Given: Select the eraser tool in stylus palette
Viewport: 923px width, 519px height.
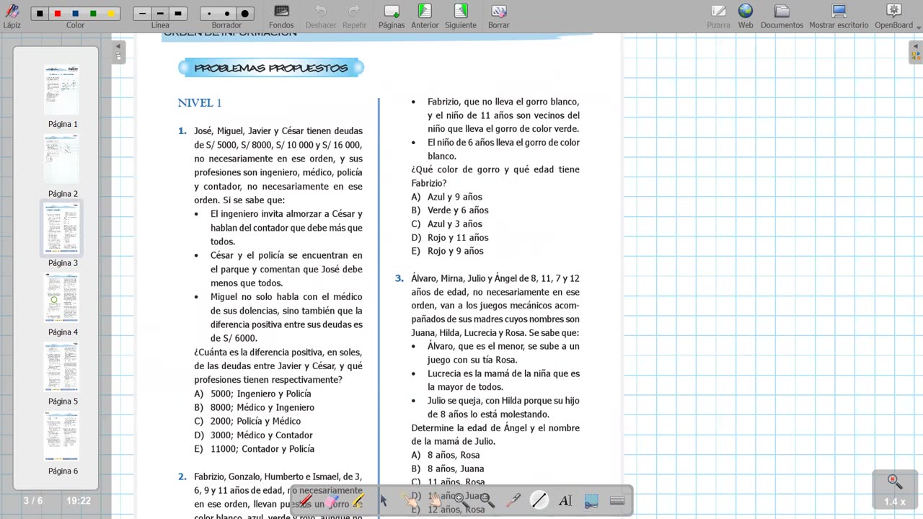Looking at the screenshot, I should tap(332, 500).
